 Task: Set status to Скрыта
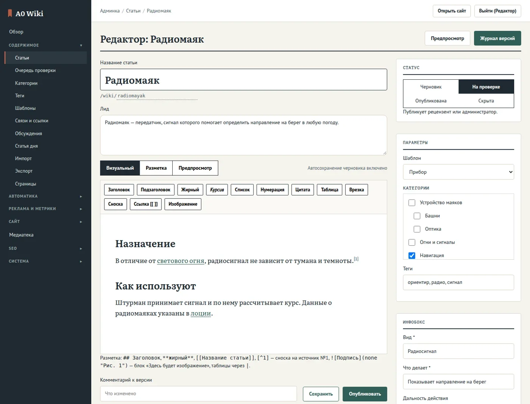pos(486,101)
